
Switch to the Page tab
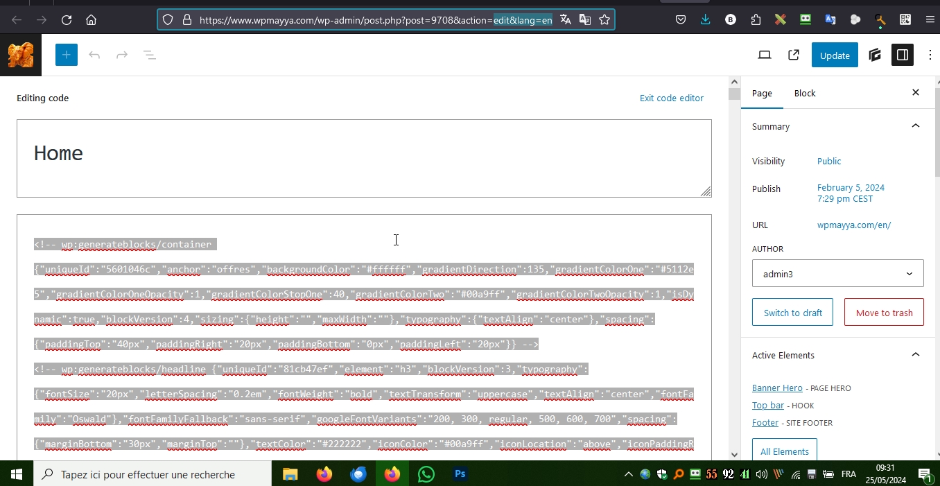(x=762, y=93)
